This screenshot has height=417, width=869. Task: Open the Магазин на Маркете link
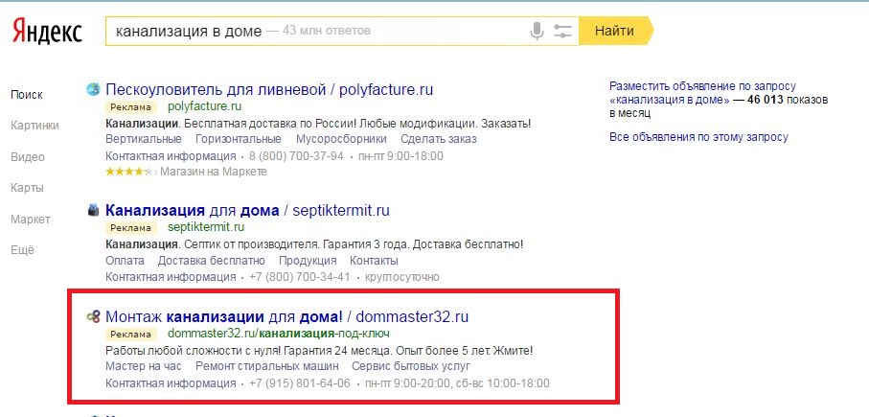(214, 172)
